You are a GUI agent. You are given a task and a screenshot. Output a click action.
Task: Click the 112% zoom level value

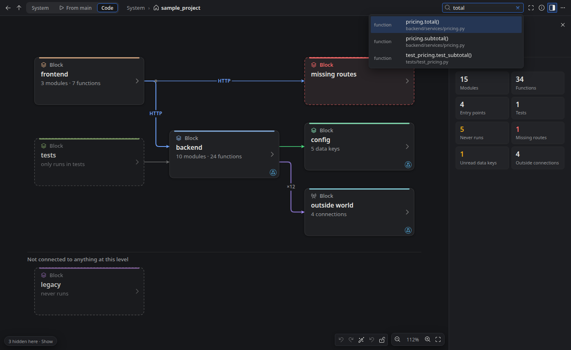pos(413,339)
